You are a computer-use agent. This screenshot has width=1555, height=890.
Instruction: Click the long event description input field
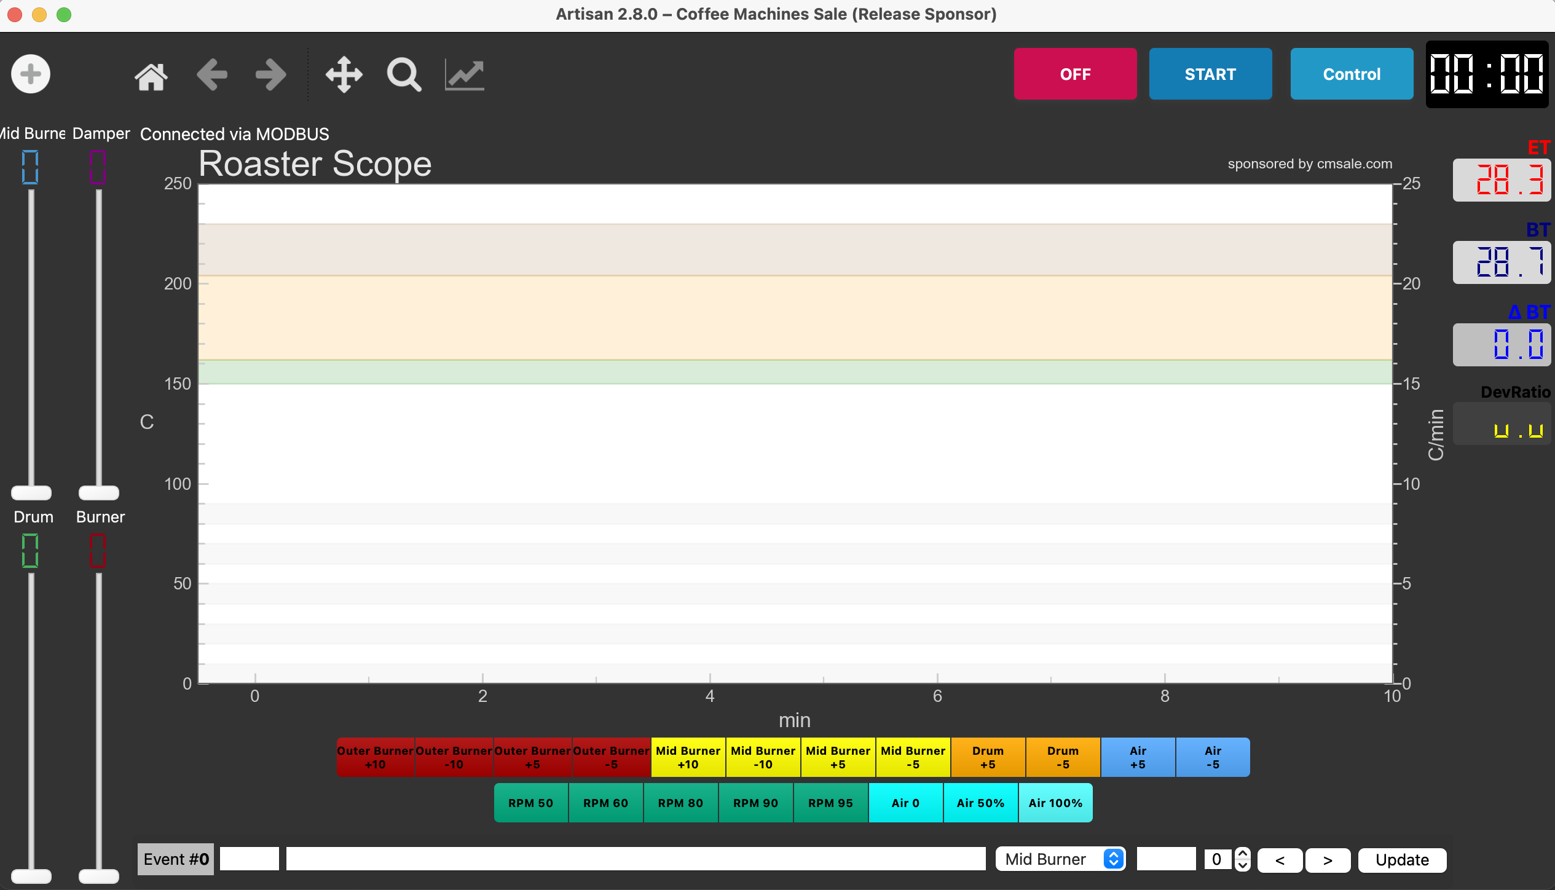pyautogui.click(x=636, y=859)
